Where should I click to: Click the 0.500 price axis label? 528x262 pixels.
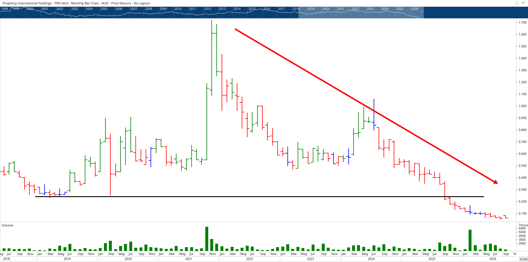point(522,166)
